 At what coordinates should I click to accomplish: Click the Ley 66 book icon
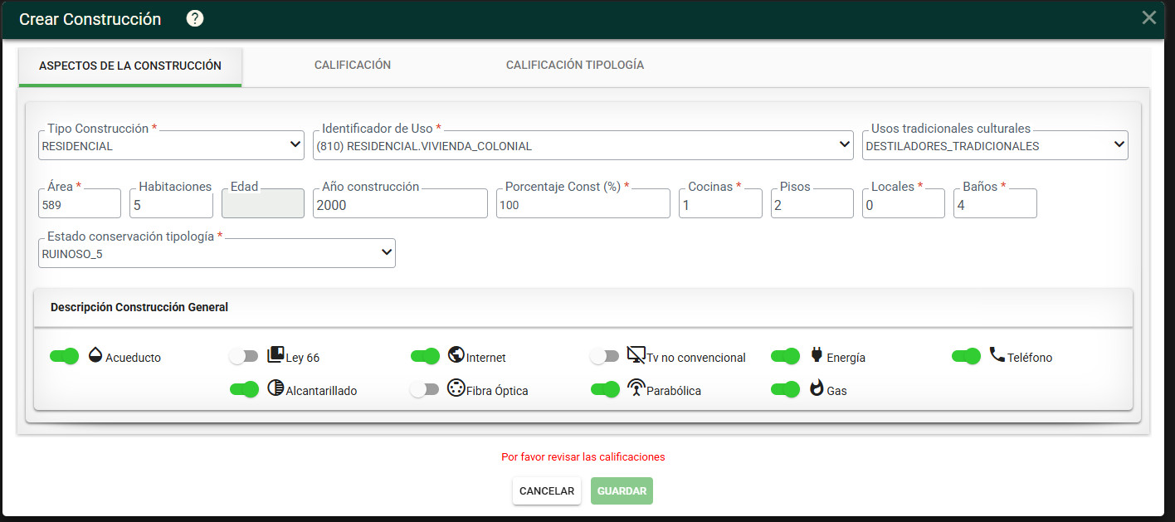(275, 355)
